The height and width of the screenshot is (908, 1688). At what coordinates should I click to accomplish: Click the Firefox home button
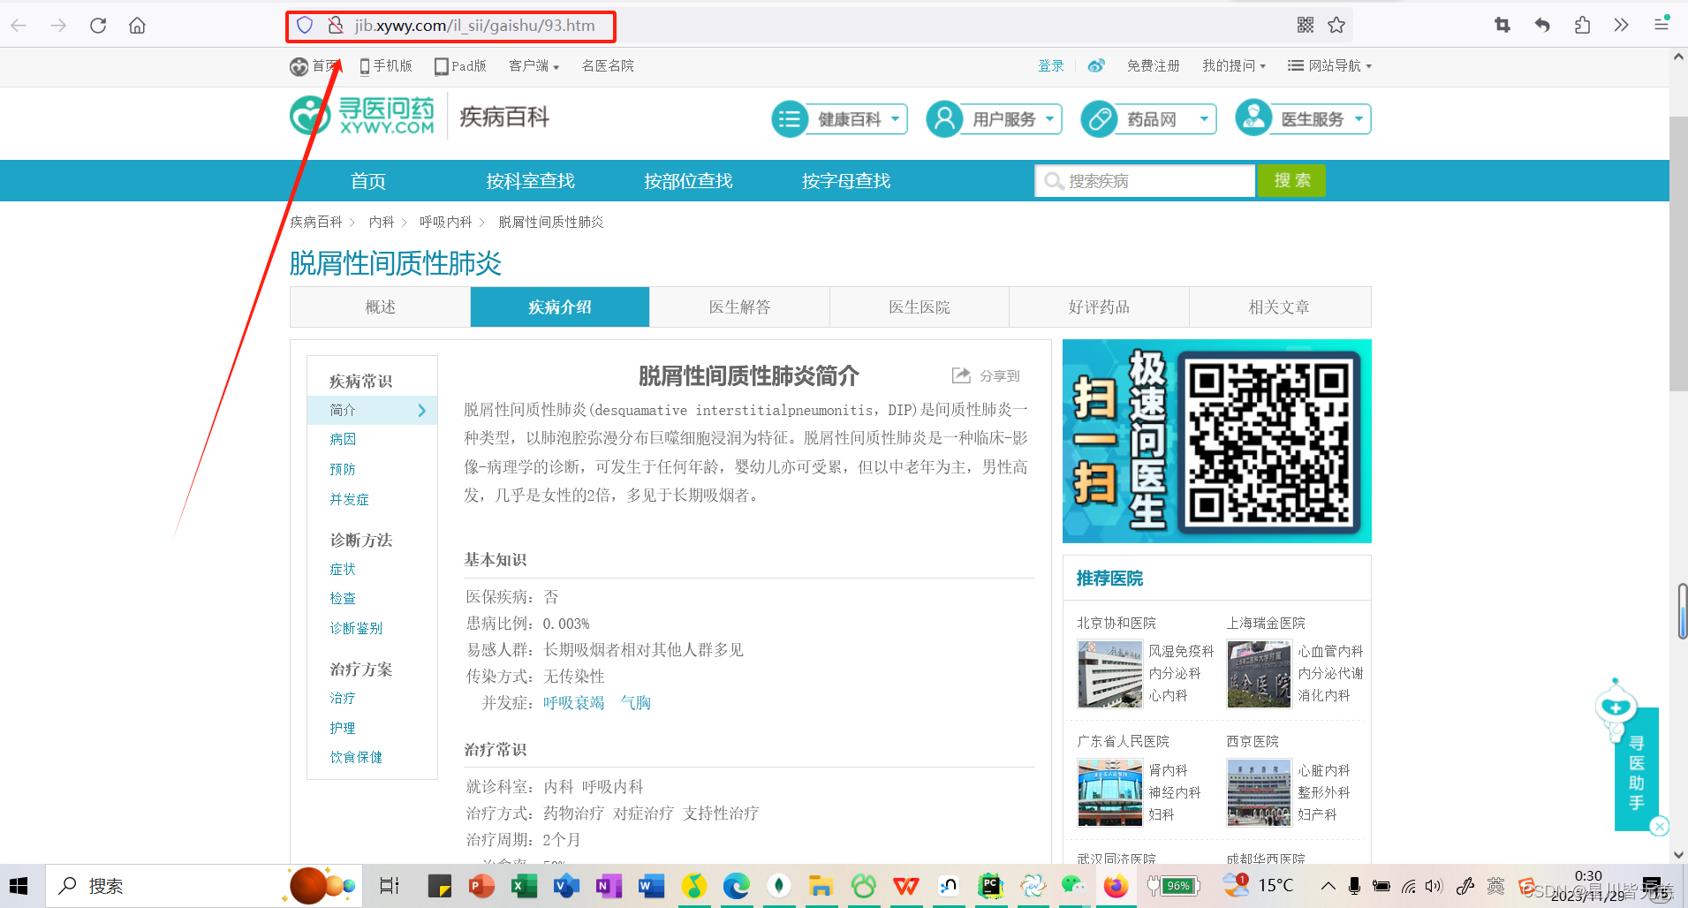(137, 25)
